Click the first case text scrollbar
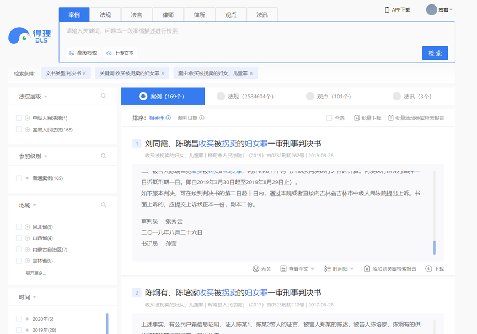The image size is (477, 334). click(435, 247)
